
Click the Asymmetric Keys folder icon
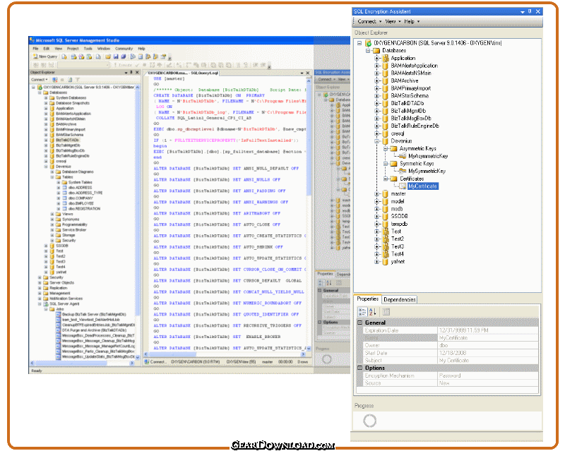pyautogui.click(x=394, y=148)
